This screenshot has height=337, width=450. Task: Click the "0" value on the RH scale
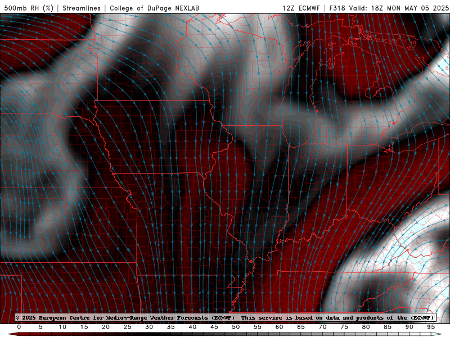coord(19,327)
